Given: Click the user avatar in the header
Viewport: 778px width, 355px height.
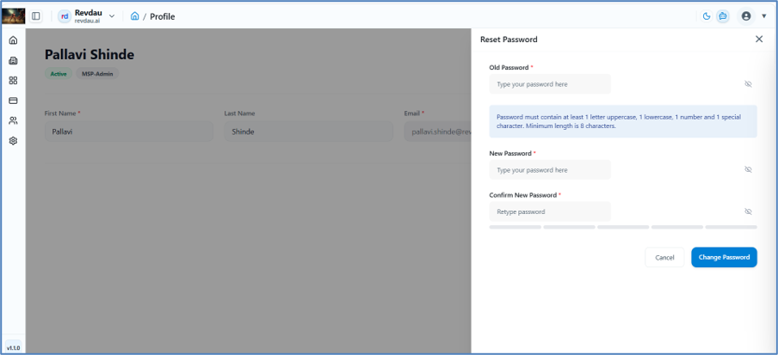Looking at the screenshot, I should pyautogui.click(x=746, y=16).
